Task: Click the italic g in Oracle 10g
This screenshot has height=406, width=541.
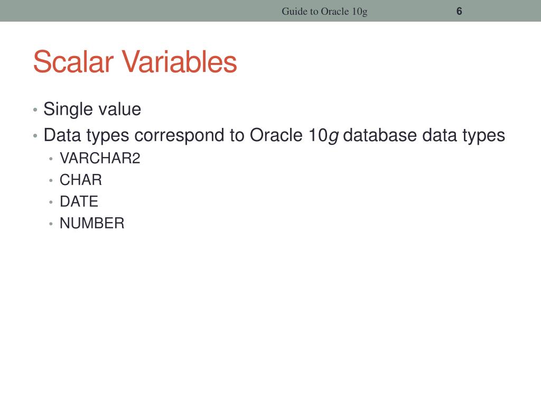Action: tap(333, 137)
